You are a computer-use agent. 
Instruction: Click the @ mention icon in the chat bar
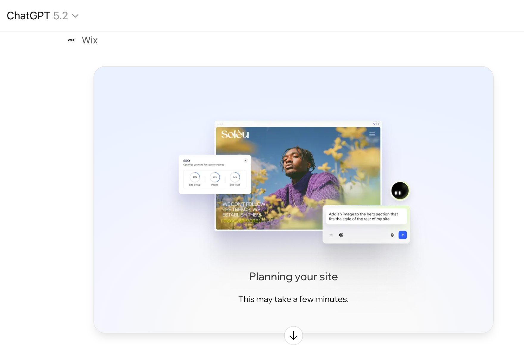341,235
